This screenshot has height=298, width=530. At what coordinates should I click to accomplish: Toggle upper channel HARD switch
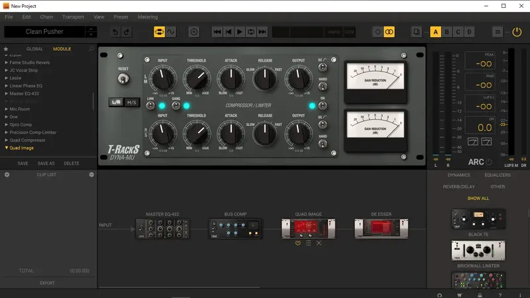click(x=323, y=87)
